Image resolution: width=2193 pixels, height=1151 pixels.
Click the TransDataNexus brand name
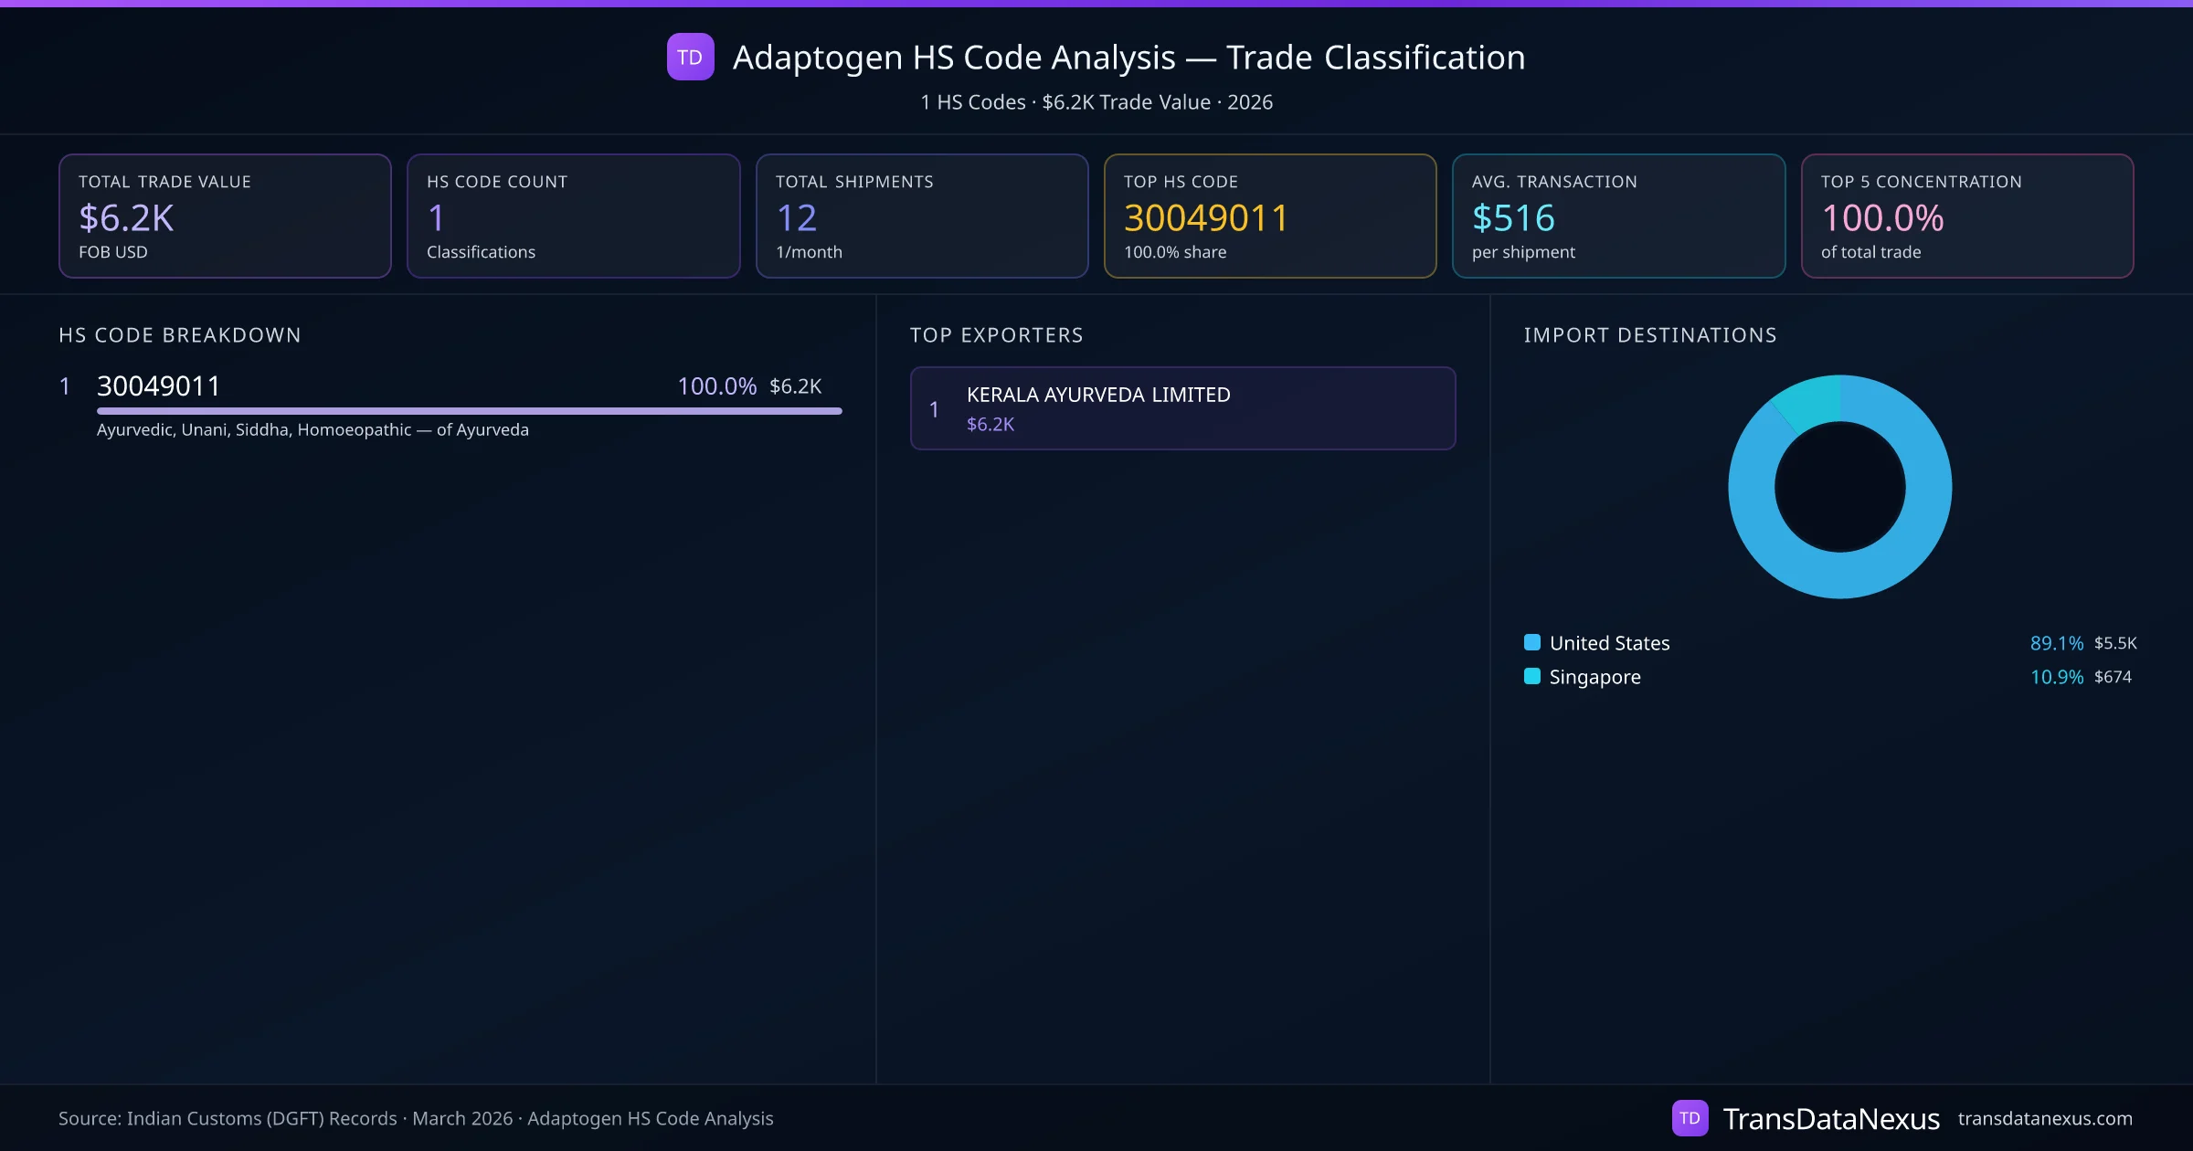(x=1830, y=1118)
